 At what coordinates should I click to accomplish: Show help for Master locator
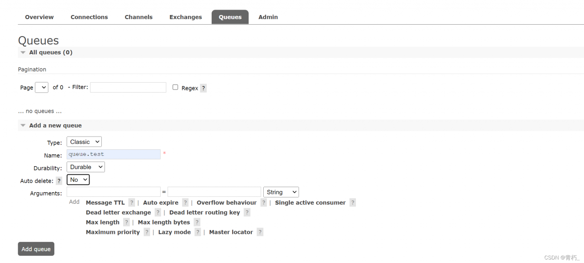(260, 232)
